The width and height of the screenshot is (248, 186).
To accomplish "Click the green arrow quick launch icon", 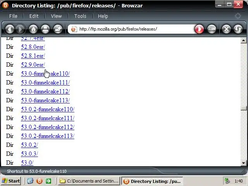I will coord(48,181).
